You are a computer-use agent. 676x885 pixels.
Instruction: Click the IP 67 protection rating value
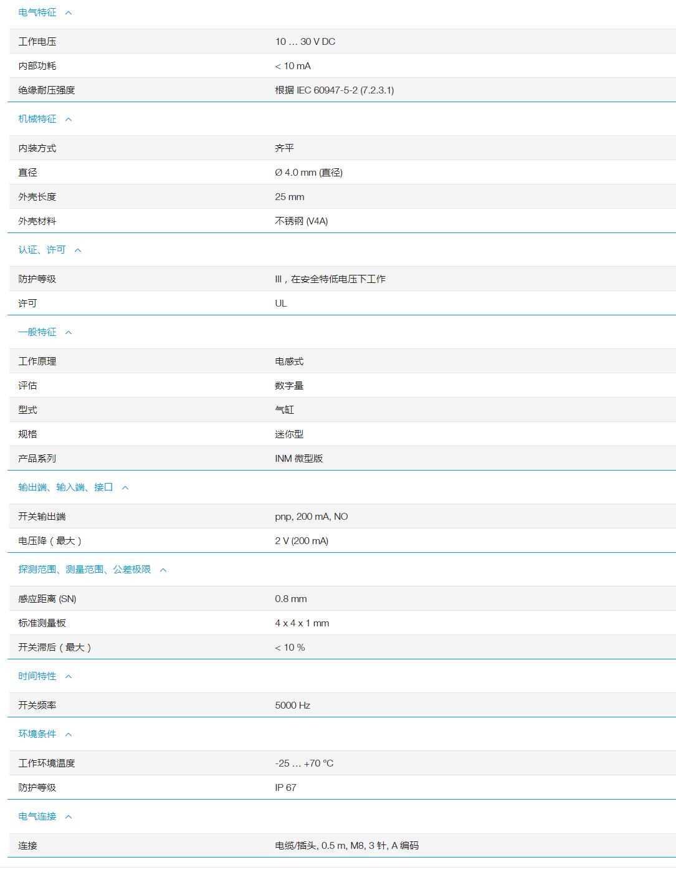[x=286, y=787]
